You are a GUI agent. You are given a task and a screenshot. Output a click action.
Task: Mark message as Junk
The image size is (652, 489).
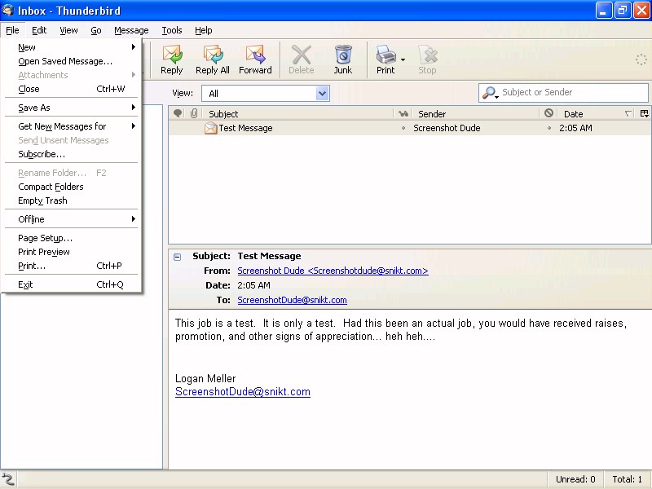(x=343, y=59)
